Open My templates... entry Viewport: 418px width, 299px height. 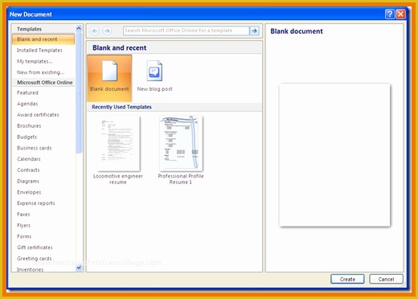[35, 61]
